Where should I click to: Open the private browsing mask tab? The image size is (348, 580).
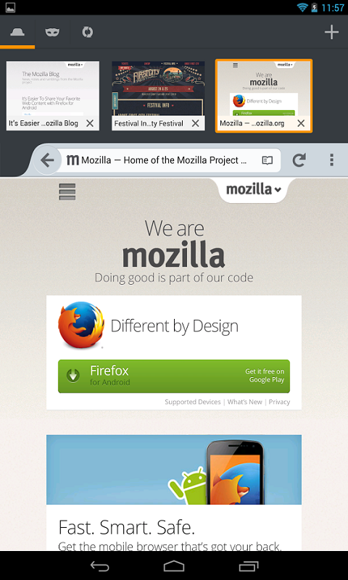tap(52, 32)
